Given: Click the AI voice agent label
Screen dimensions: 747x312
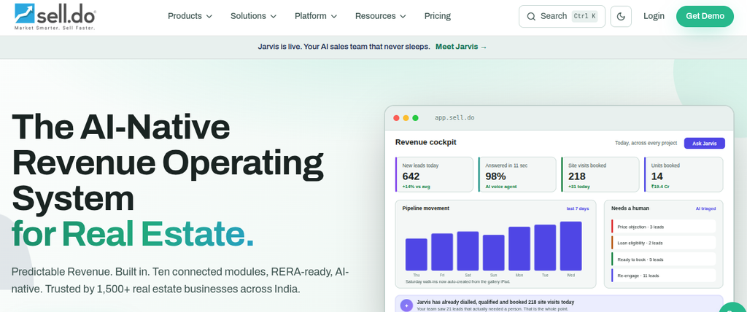Looking at the screenshot, I should [x=501, y=187].
